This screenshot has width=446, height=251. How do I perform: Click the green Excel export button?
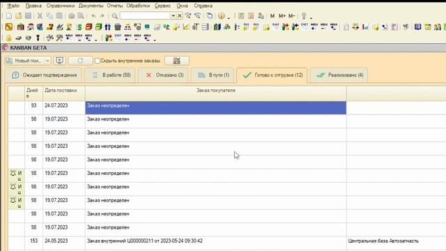176,61
